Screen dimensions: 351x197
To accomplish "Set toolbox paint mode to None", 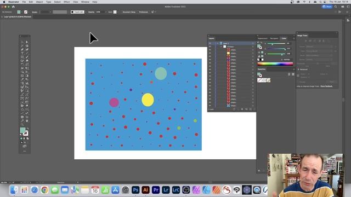I will [x=27, y=138].
